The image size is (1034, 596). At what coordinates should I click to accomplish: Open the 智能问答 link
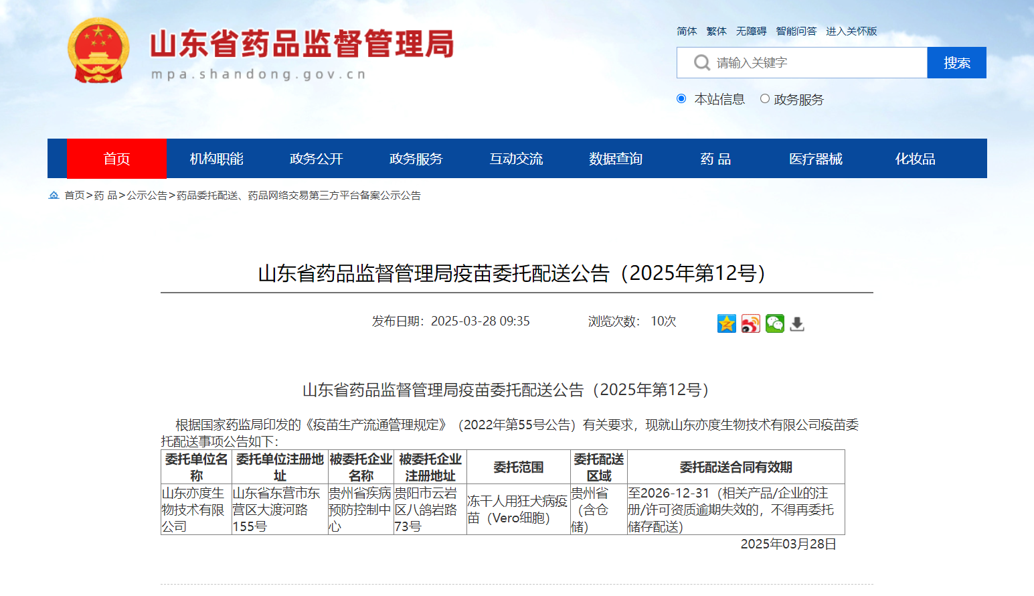796,31
